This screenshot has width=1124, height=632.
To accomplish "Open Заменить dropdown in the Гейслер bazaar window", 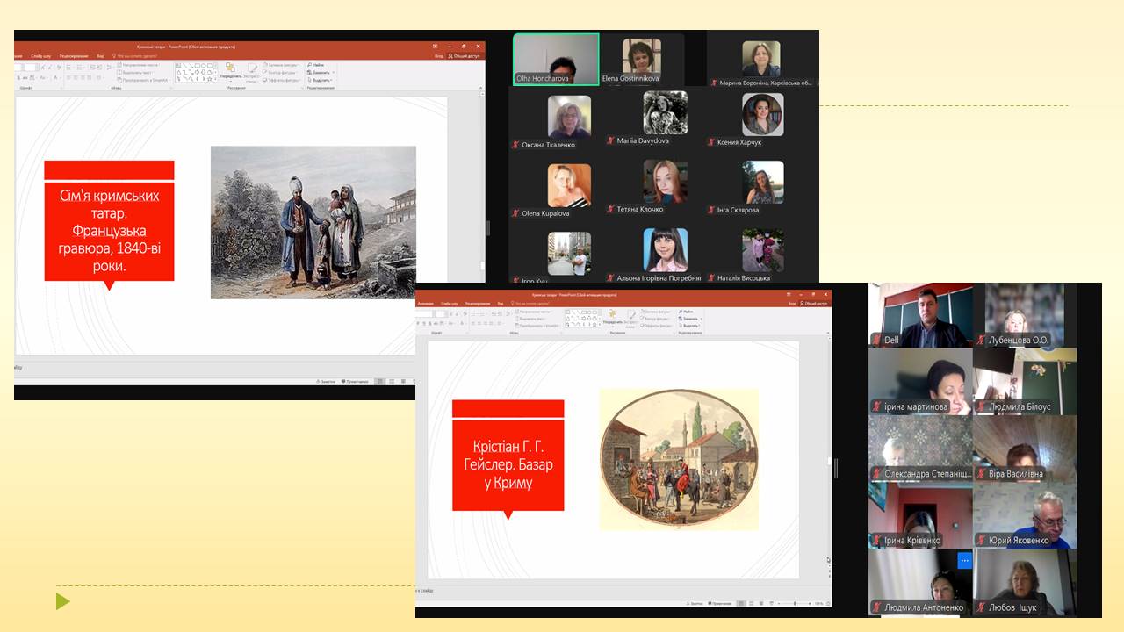I will tap(689, 319).
